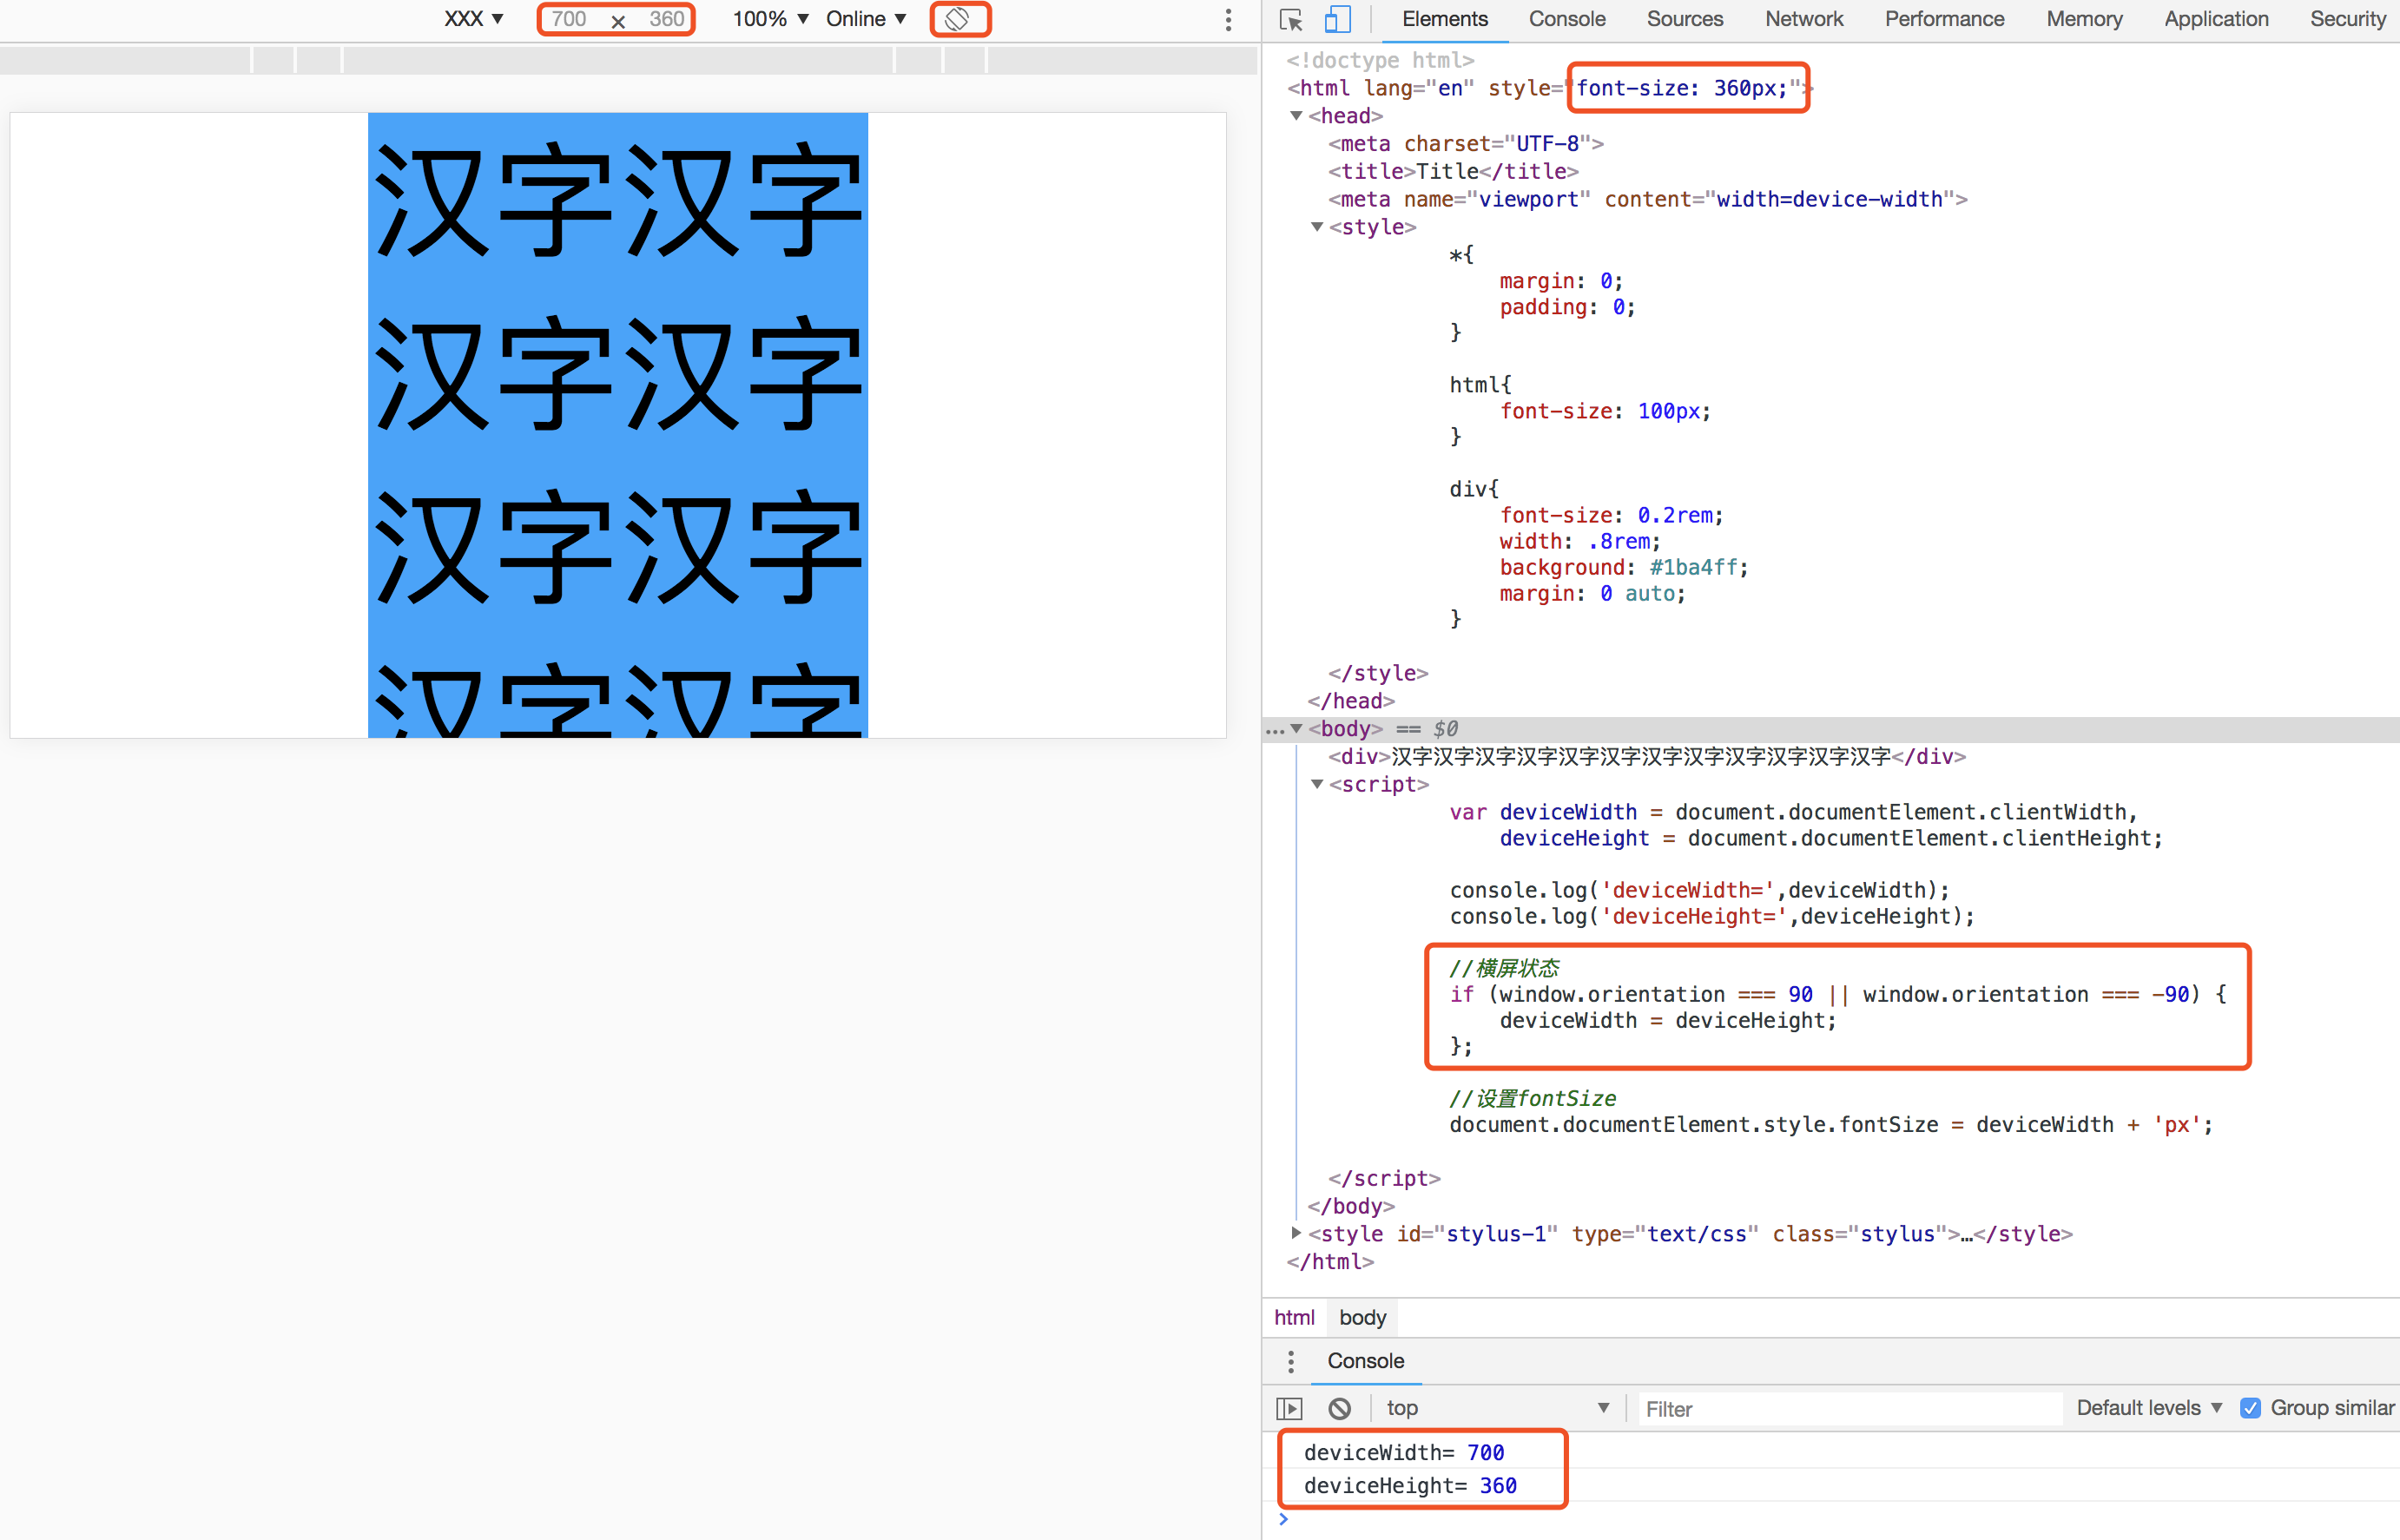This screenshot has height=1540, width=2400.
Task: Select the meta charset UTF-8 node
Action: (1466, 144)
